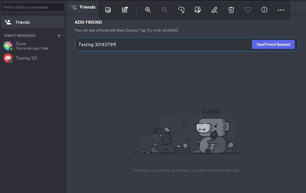
Task: Toggle the favorite heart icon
Action: tap(248, 10)
